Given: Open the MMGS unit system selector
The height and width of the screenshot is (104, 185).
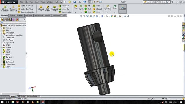Looking at the screenshot, I should [166, 99].
